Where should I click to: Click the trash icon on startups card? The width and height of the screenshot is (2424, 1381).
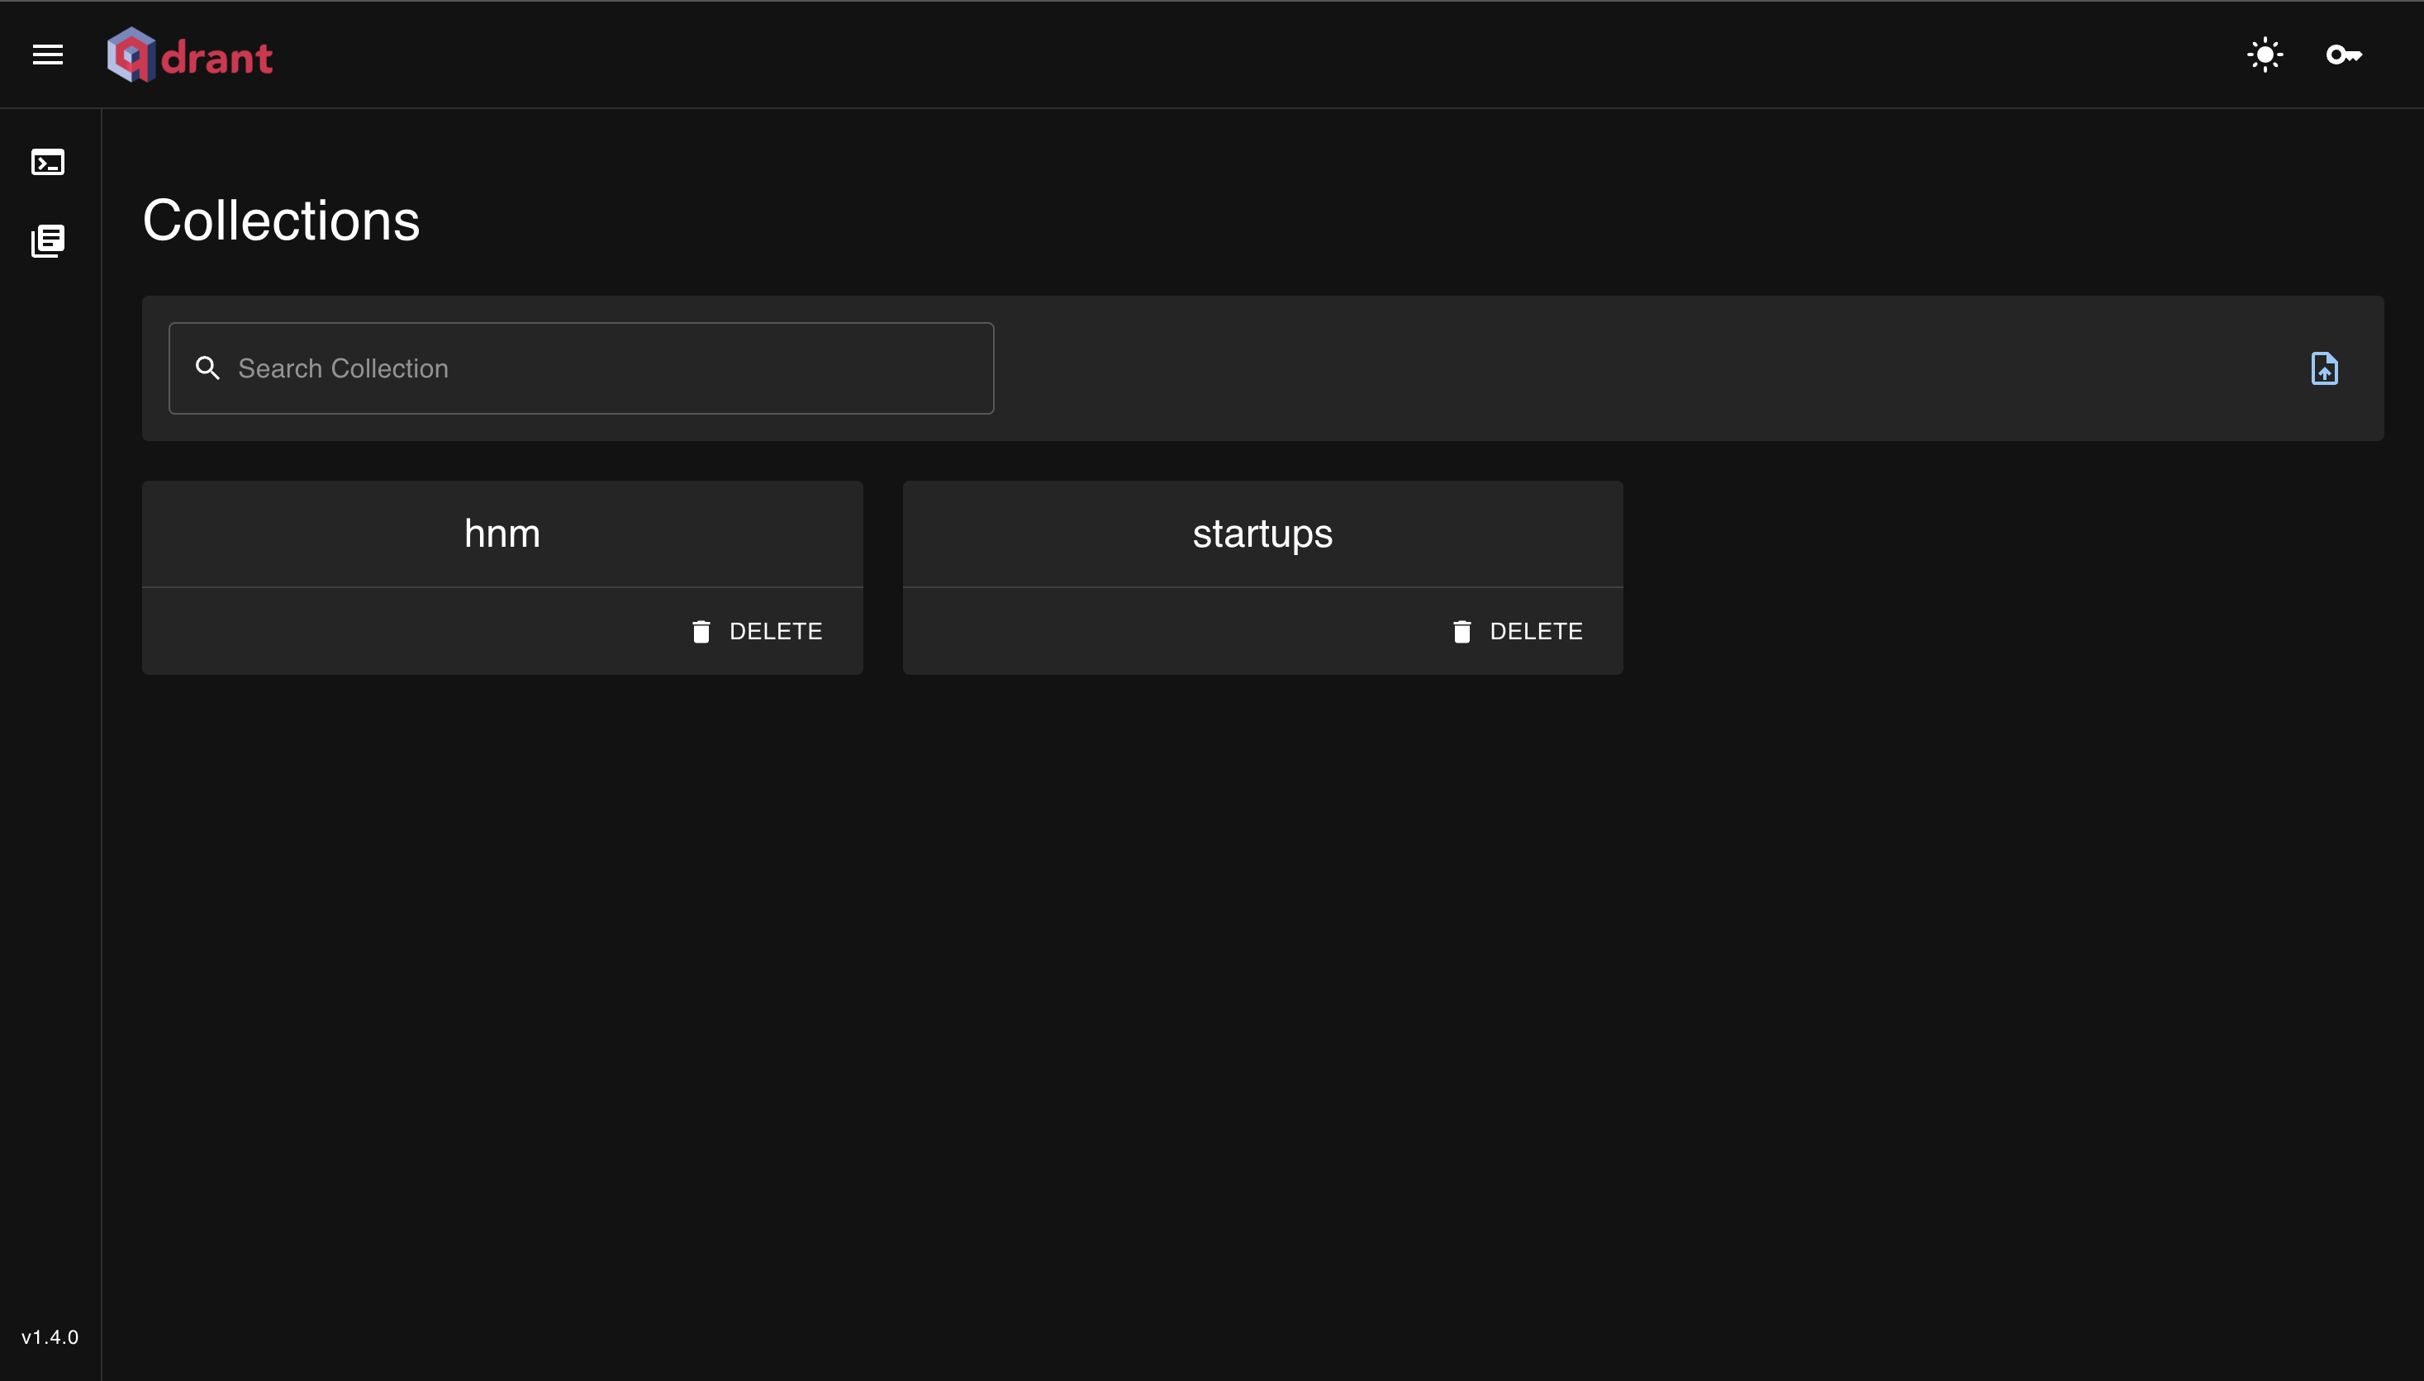[1461, 632]
